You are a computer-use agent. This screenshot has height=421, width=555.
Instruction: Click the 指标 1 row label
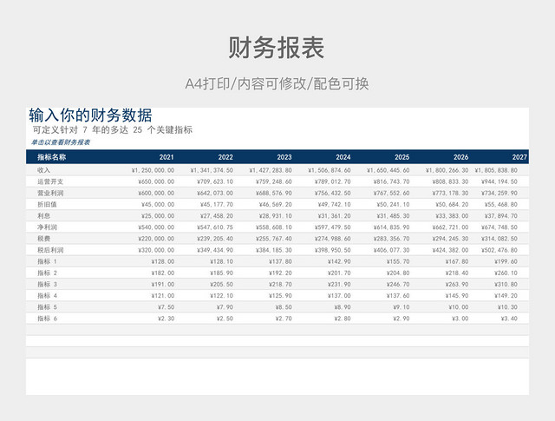[x=47, y=261]
